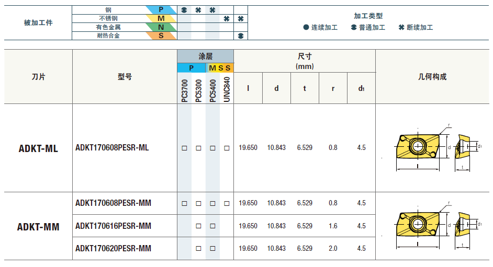Click d1 value 4.5 for ADKT170608PESR-MM
The image size is (493, 267).
coord(361,203)
